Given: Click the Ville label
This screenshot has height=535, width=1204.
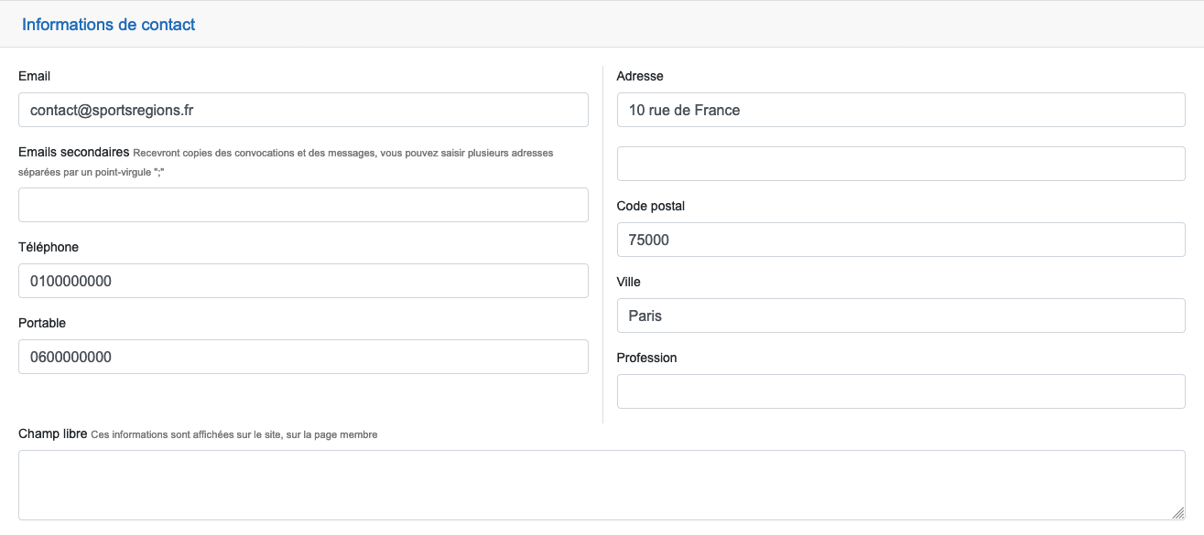Looking at the screenshot, I should 629,282.
